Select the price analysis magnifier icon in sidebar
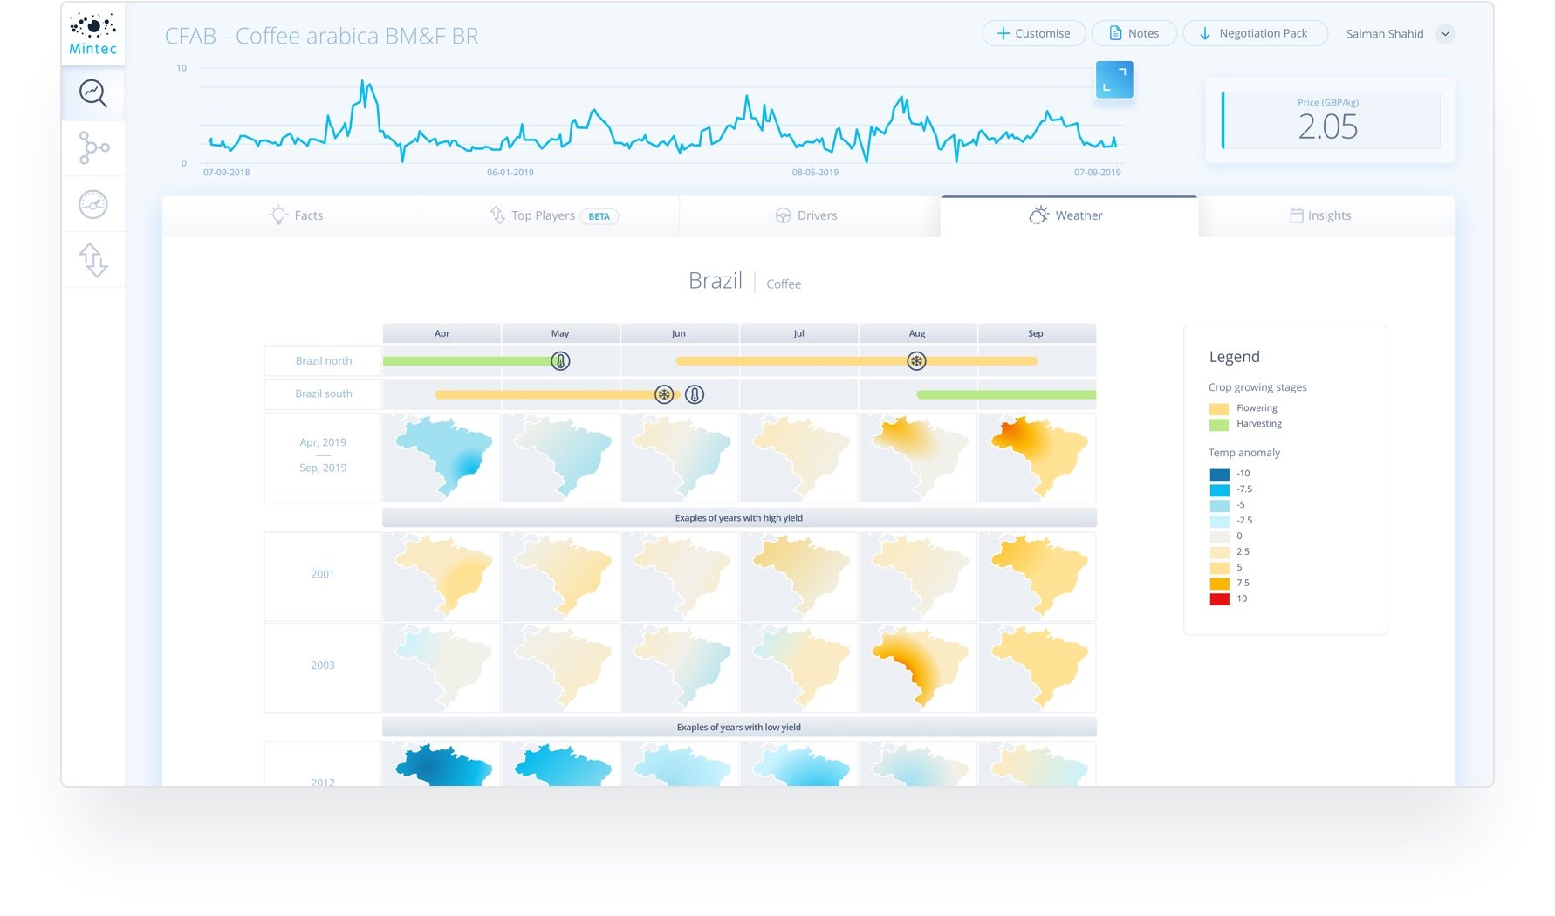This screenshot has height=916, width=1555. click(92, 93)
